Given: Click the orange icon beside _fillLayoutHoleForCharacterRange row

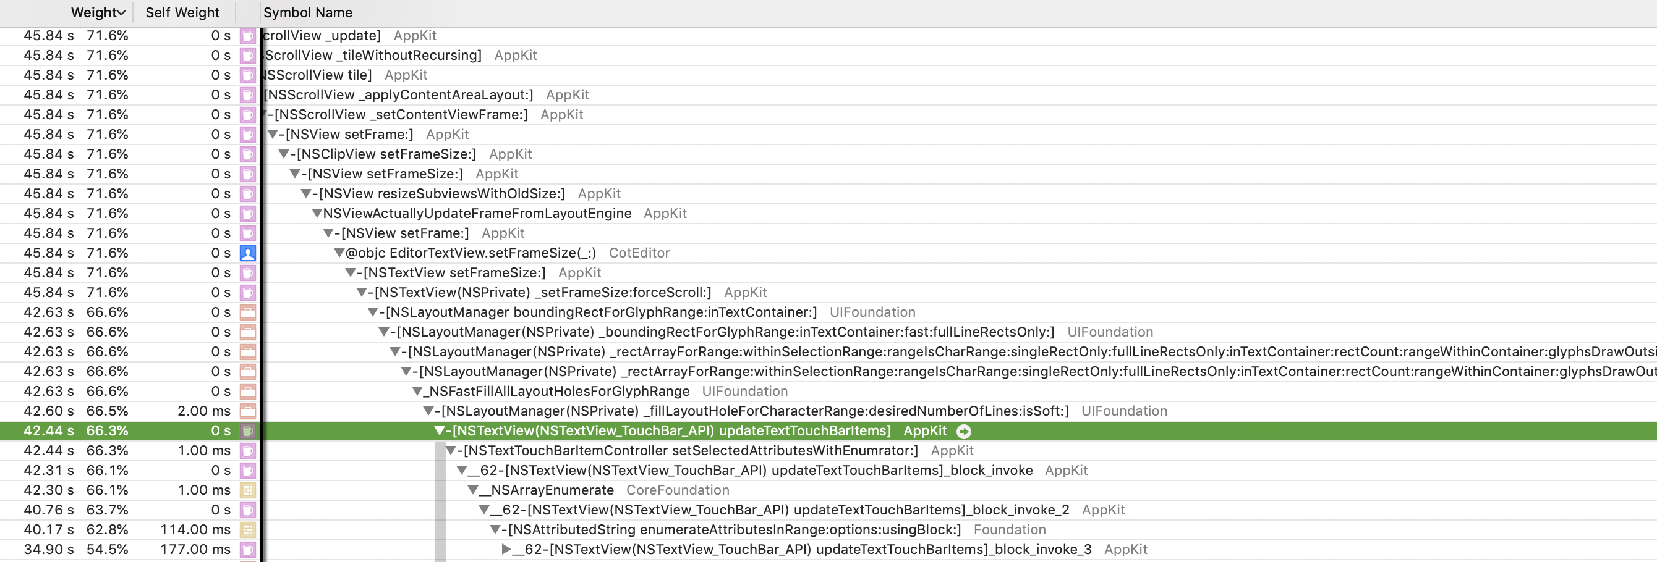Looking at the screenshot, I should pos(249,411).
